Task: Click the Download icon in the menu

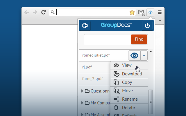Action: [x=116, y=74]
